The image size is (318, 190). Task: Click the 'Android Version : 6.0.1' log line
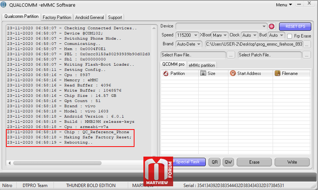coord(65,117)
